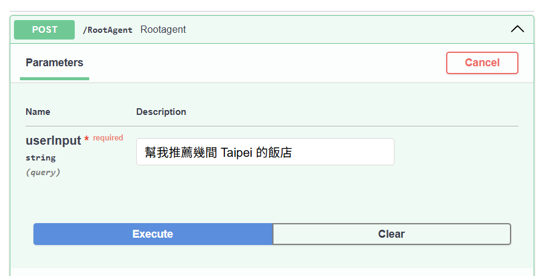Click the Name column header
Image resolution: width=544 pixels, height=276 pixels.
click(x=38, y=112)
